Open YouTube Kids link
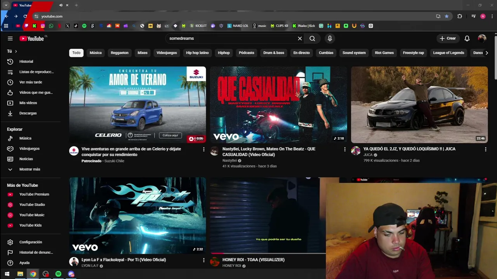This screenshot has height=279, width=497. pyautogui.click(x=30, y=225)
